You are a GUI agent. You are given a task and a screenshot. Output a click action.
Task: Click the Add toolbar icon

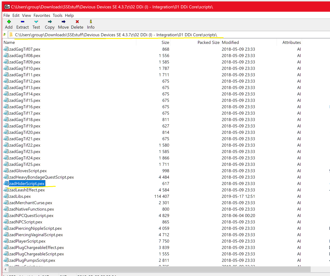coord(9,22)
